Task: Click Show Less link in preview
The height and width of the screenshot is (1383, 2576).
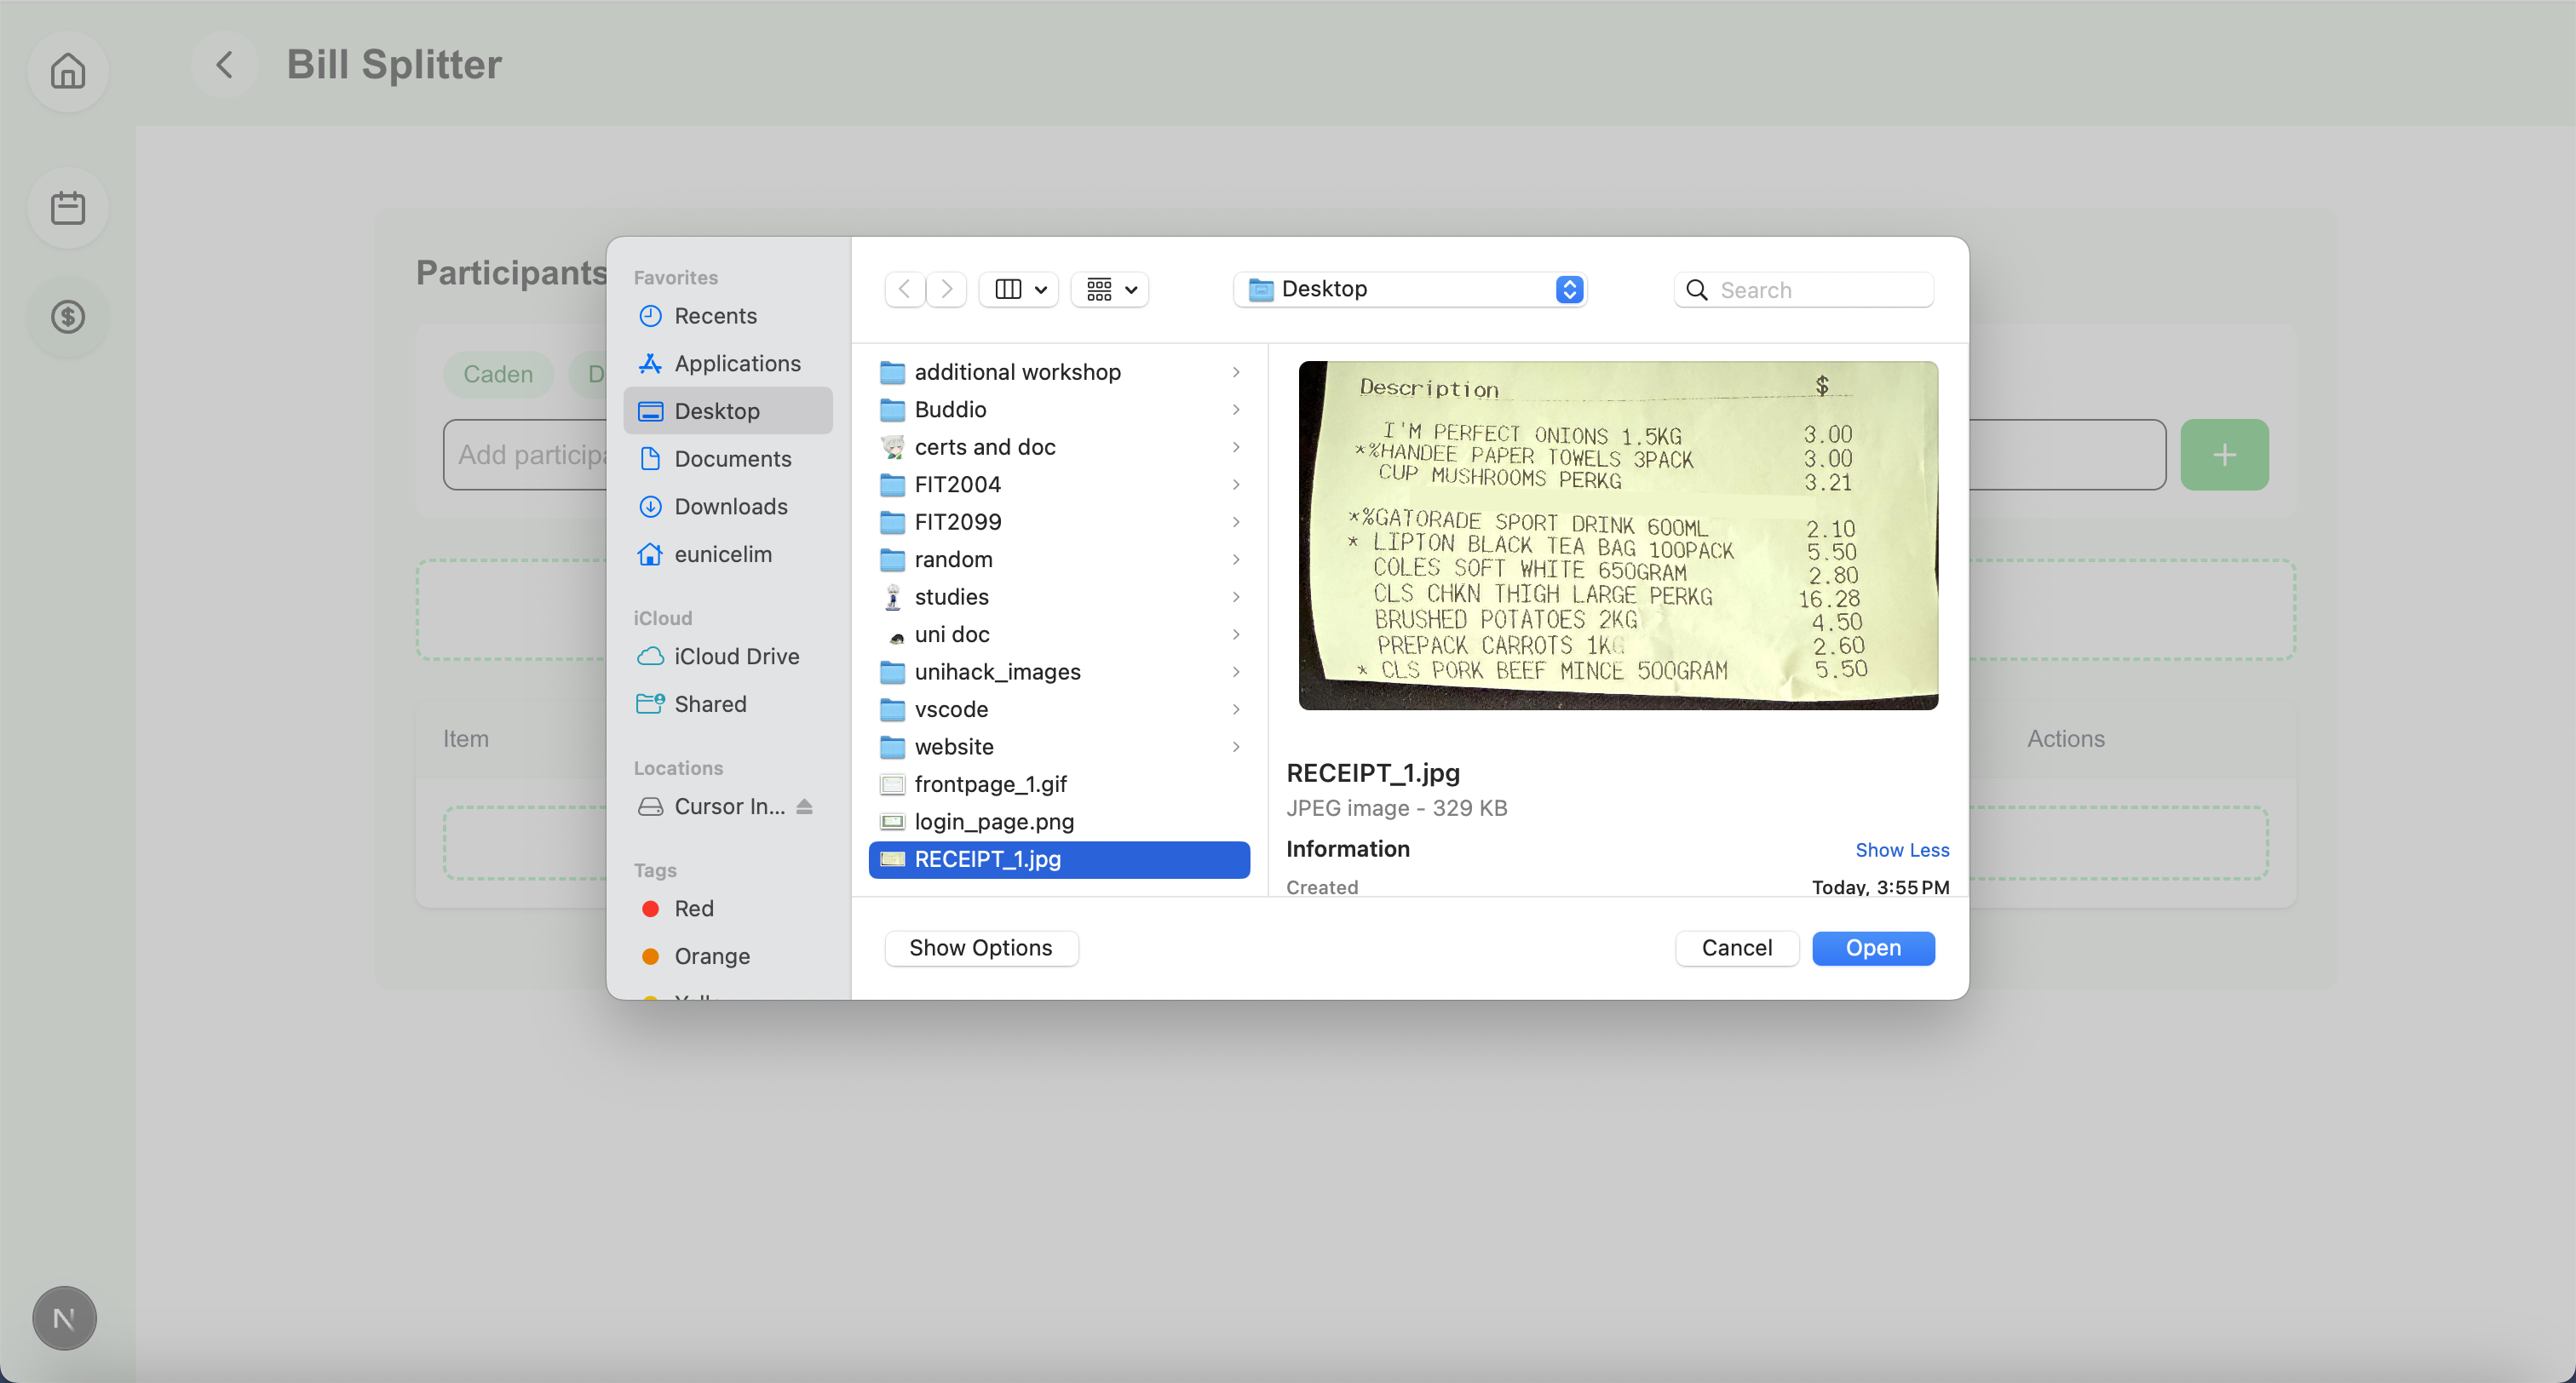Action: click(x=1901, y=850)
